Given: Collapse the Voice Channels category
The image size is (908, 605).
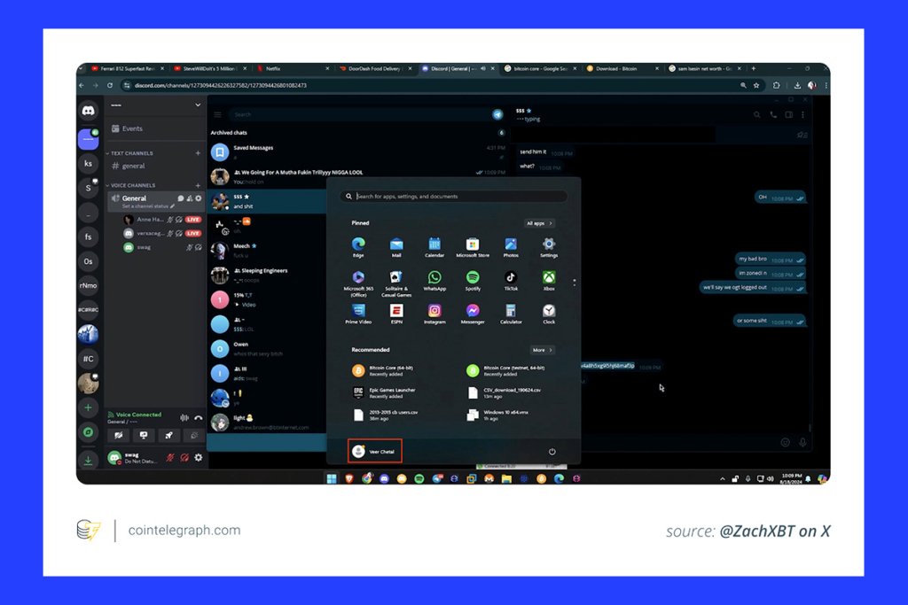Looking at the screenshot, I should [x=131, y=185].
